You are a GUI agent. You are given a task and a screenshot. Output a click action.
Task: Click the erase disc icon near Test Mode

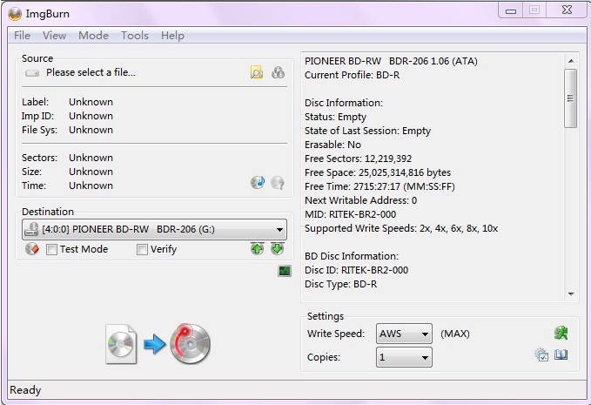tap(32, 249)
